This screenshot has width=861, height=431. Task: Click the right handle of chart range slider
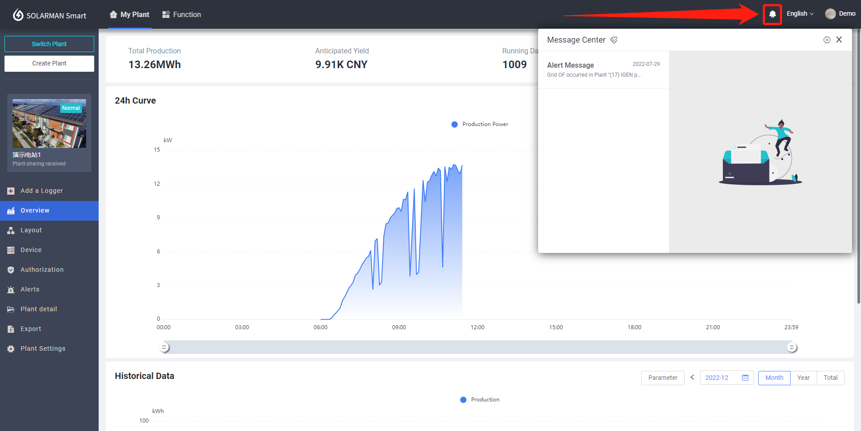[x=792, y=347]
